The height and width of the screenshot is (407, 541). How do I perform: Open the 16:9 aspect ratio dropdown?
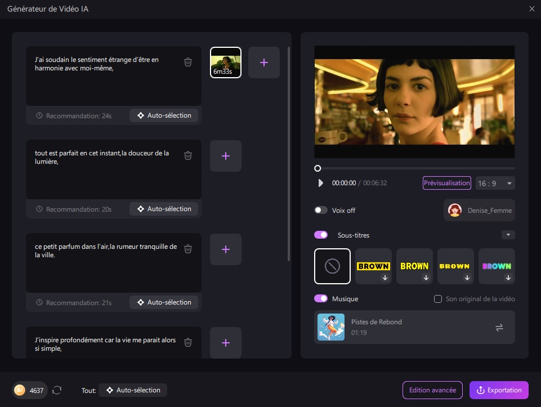[495, 183]
